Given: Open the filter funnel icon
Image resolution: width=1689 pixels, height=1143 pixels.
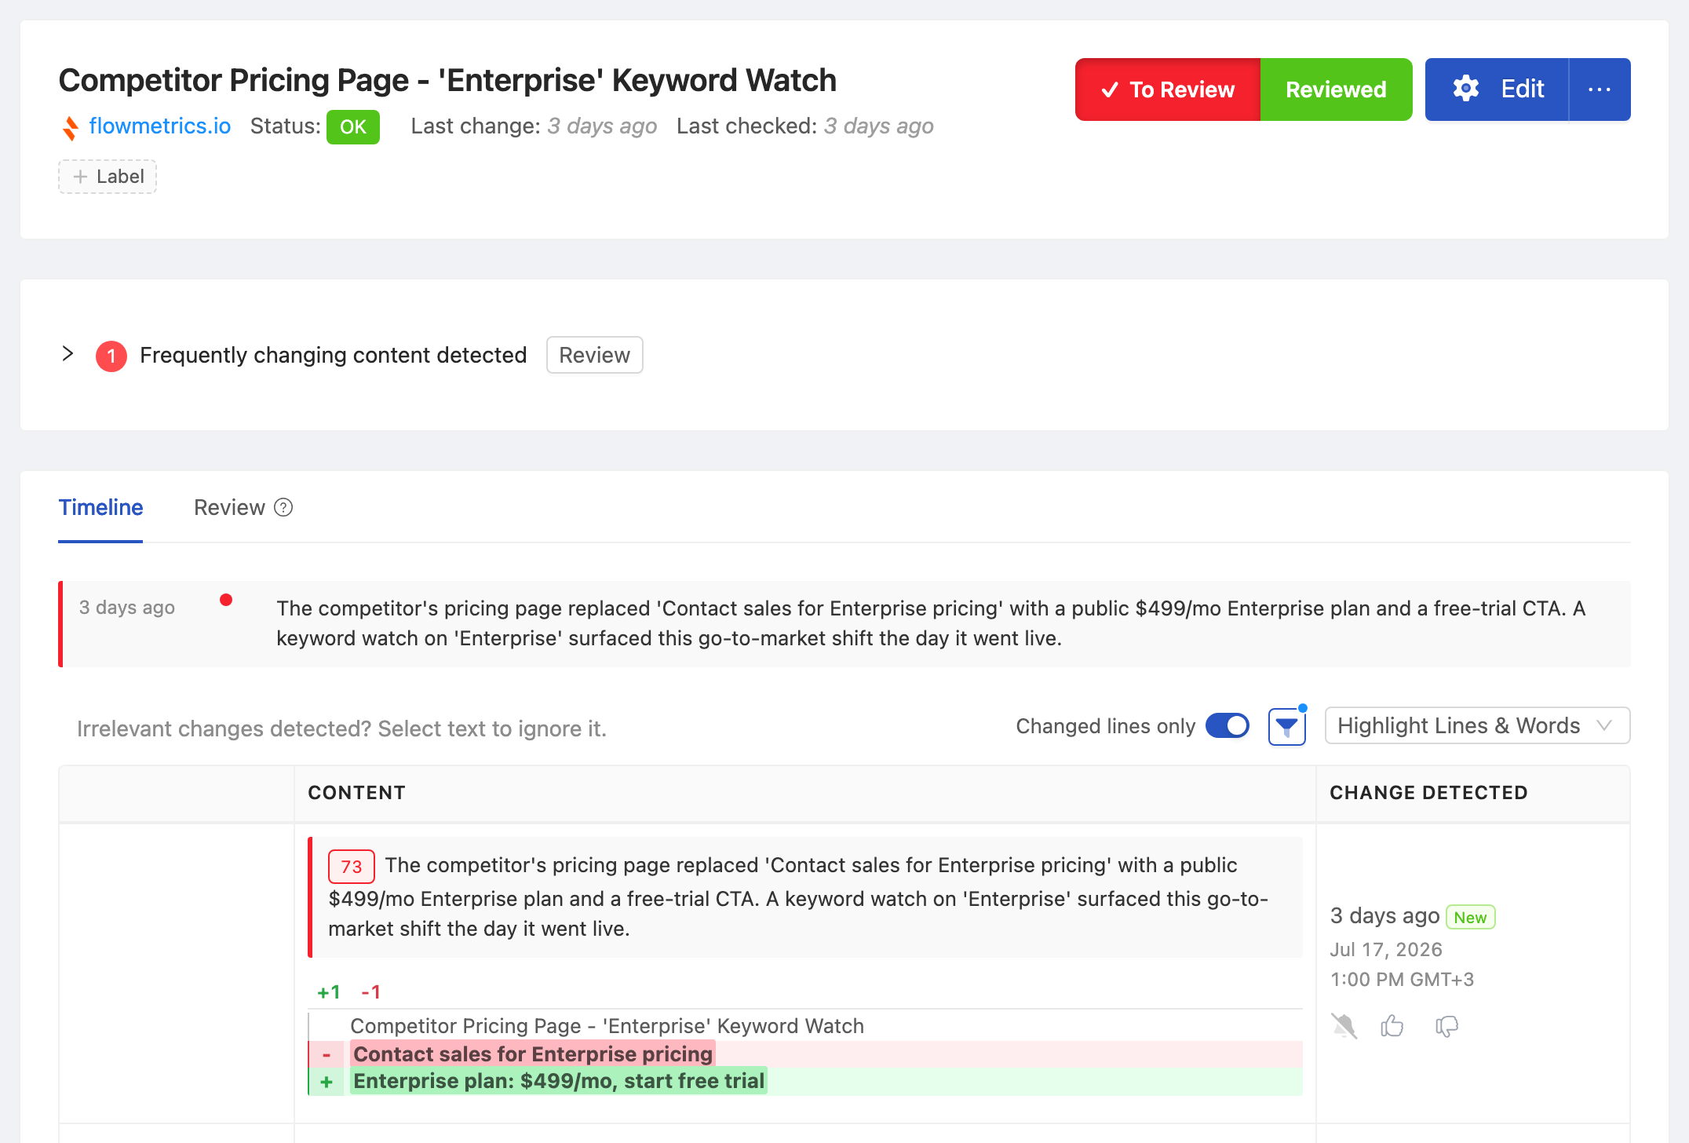Looking at the screenshot, I should tap(1287, 727).
